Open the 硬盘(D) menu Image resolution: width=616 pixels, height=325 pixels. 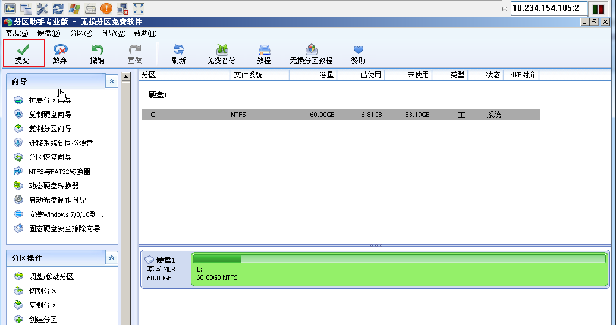(x=49, y=33)
